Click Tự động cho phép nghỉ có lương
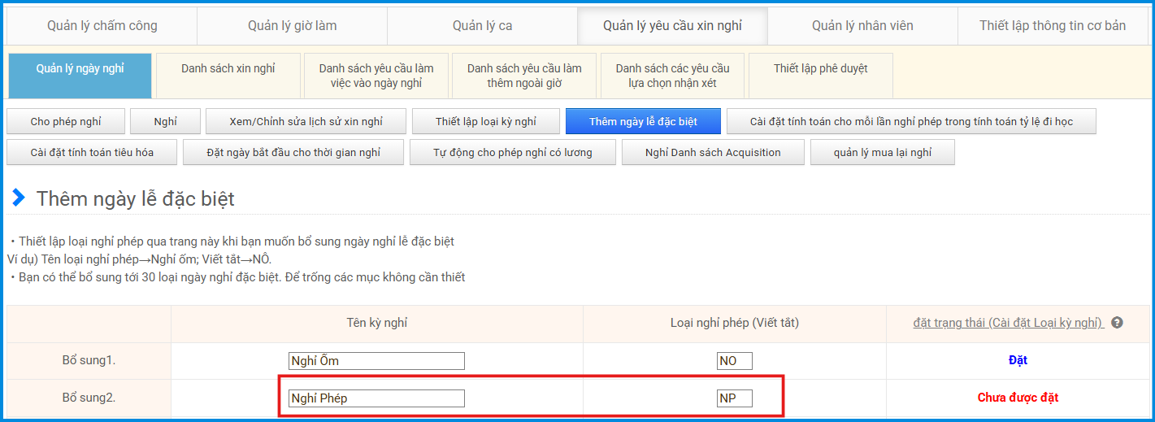This screenshot has width=1155, height=422. pos(512,152)
